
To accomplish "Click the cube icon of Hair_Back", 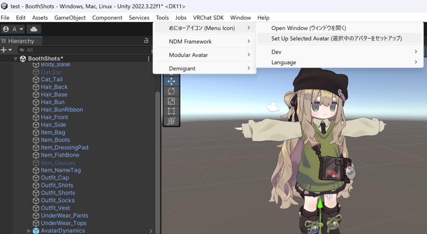I will click(x=36, y=87).
